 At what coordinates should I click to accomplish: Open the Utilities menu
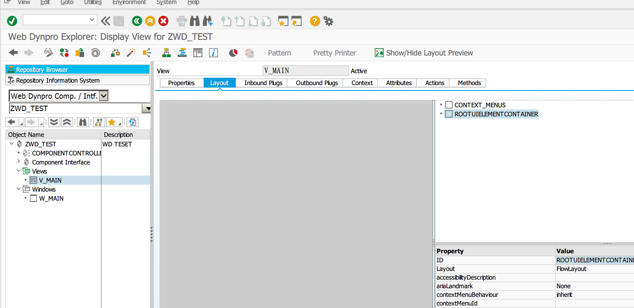93,3
